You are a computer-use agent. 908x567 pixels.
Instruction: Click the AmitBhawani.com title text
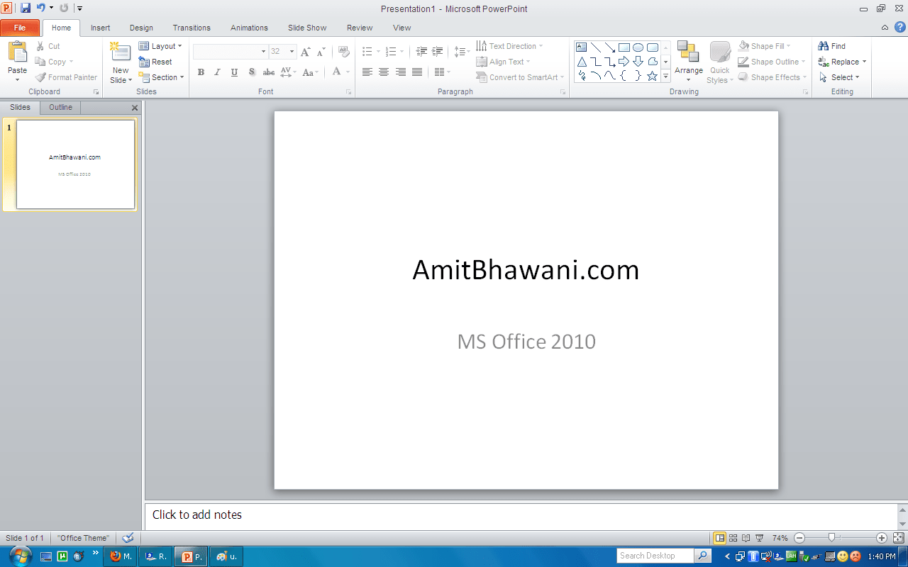point(526,270)
